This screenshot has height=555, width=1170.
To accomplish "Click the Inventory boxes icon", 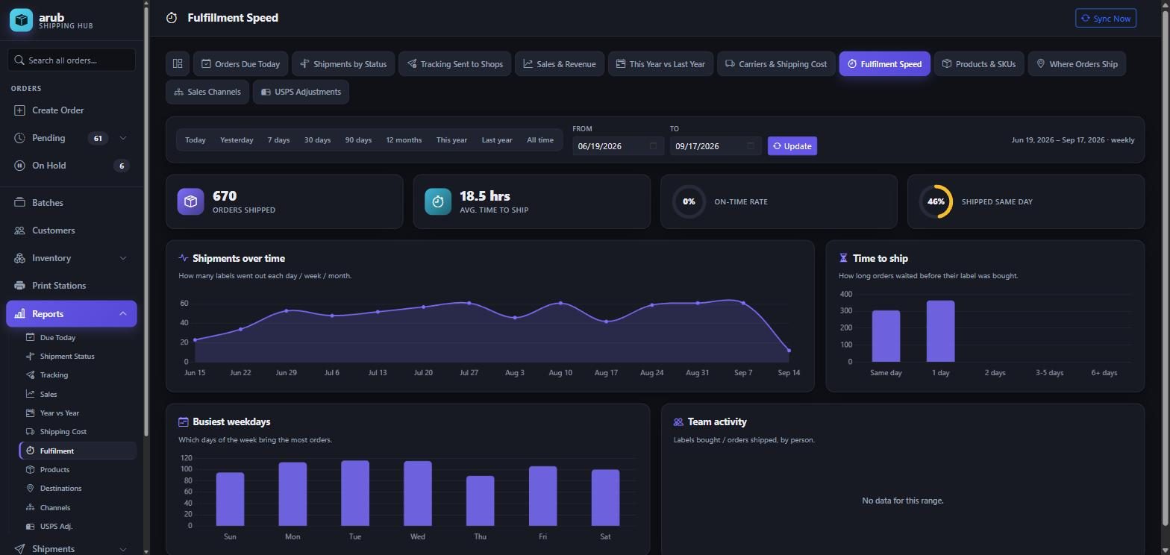I will click(x=19, y=258).
